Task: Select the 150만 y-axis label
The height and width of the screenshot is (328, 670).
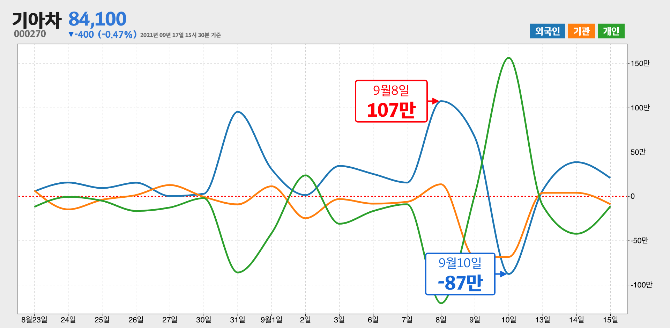Action: tap(640, 64)
